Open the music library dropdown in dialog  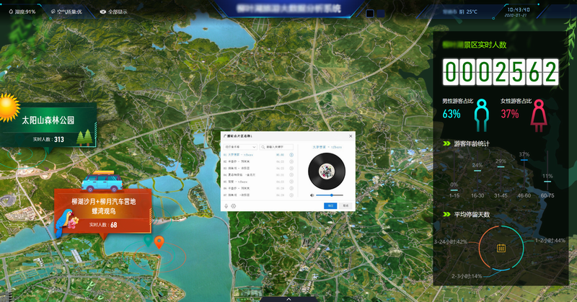click(239, 146)
